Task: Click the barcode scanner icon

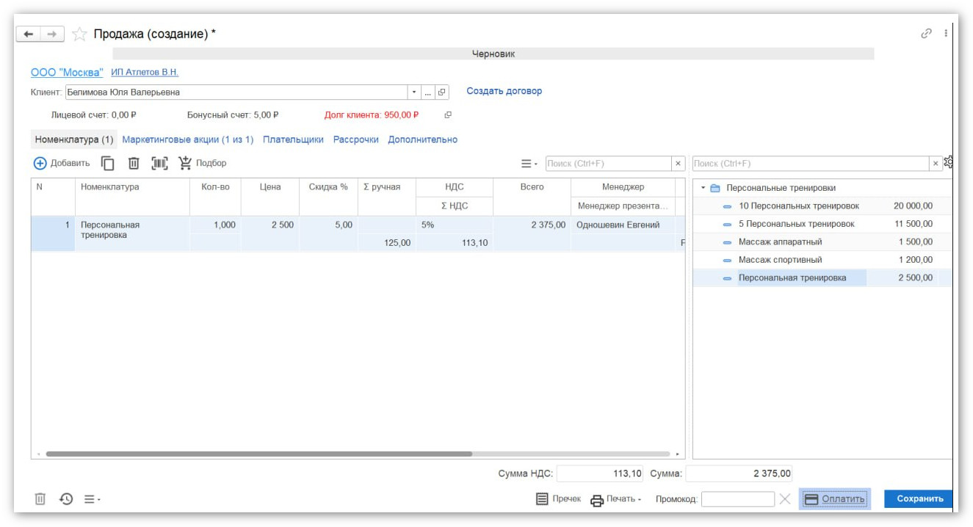Action: click(159, 163)
